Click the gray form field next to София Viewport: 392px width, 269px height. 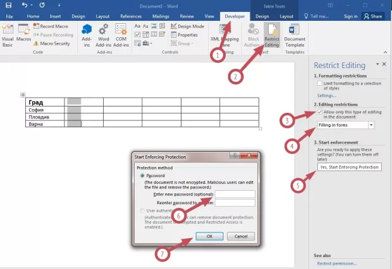coord(74,110)
